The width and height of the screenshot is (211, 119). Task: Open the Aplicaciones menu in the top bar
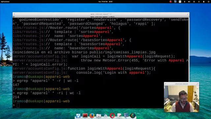[5, 2]
